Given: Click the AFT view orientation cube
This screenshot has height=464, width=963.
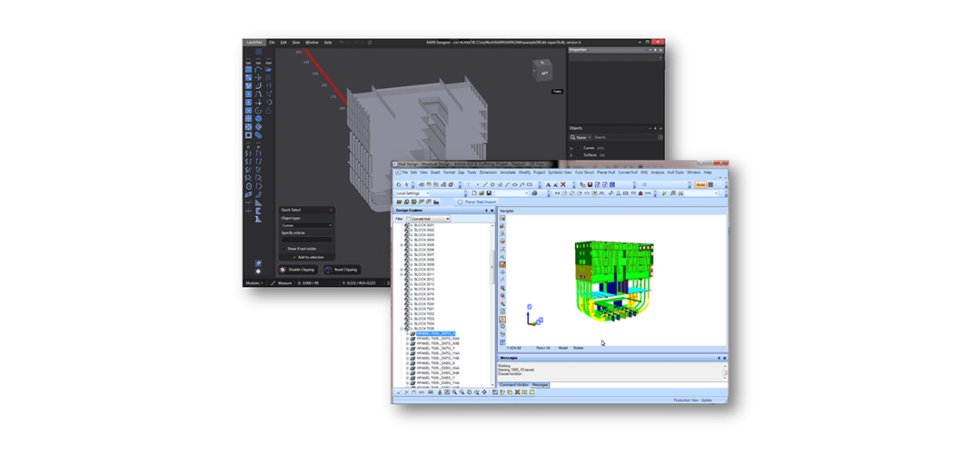Looking at the screenshot, I should point(545,73).
